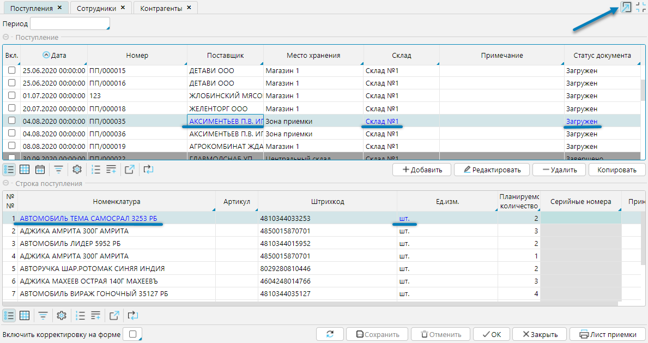Click the Лист приемки button
648x343 pixels.
pos(608,334)
